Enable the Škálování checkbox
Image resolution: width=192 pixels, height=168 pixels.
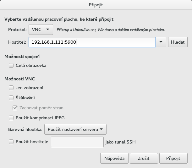pyautogui.click(x=11, y=98)
